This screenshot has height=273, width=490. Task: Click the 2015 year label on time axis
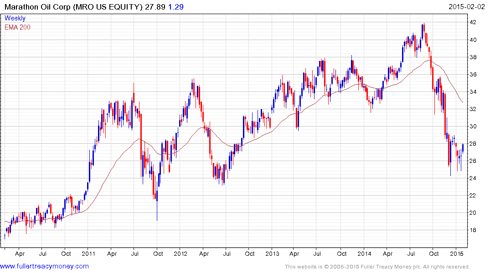point(457,253)
